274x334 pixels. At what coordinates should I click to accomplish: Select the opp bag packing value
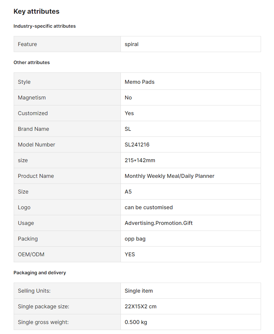pyautogui.click(x=135, y=239)
